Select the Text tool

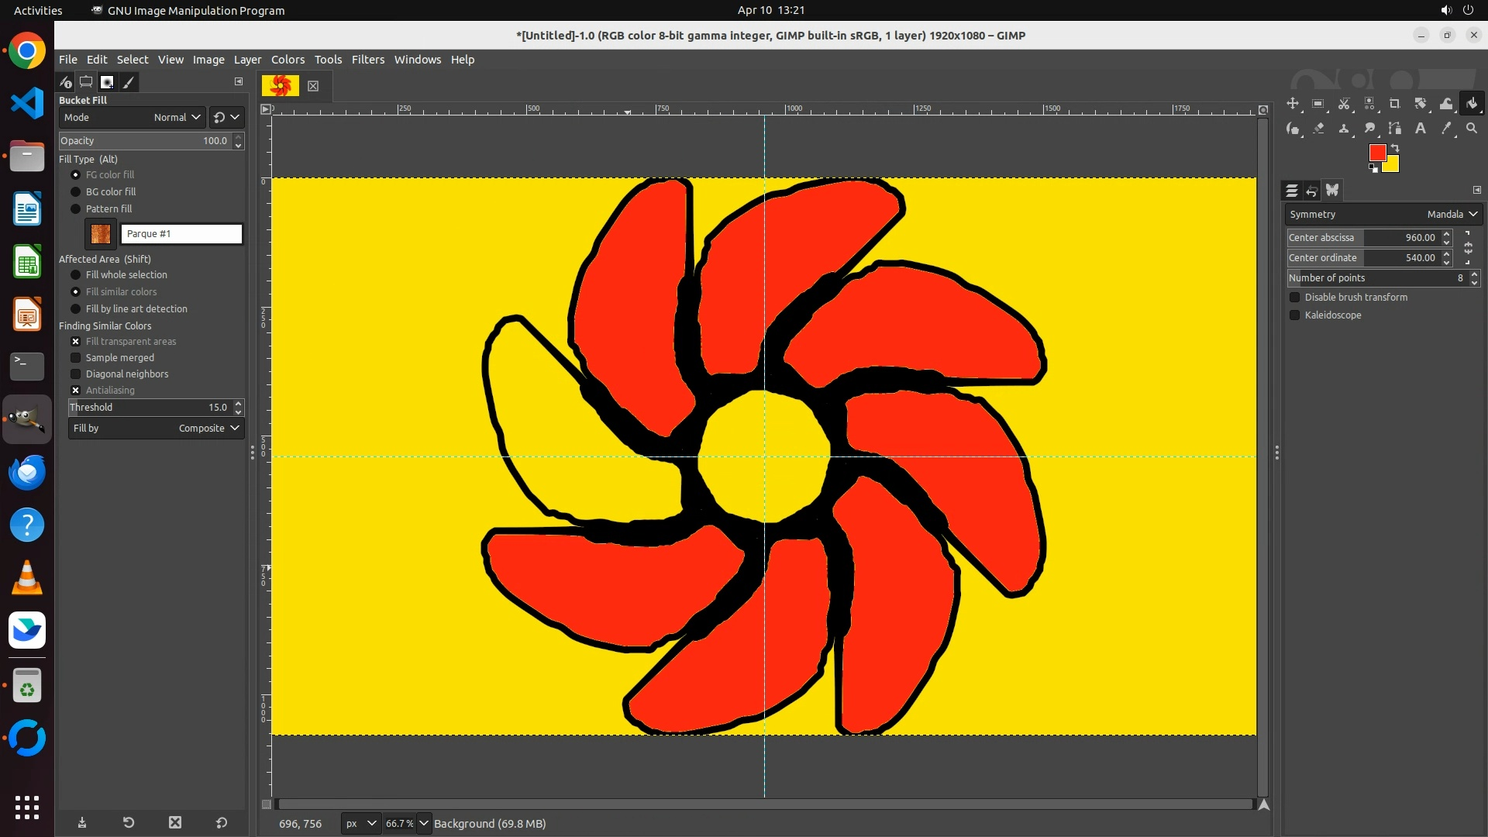click(x=1421, y=129)
